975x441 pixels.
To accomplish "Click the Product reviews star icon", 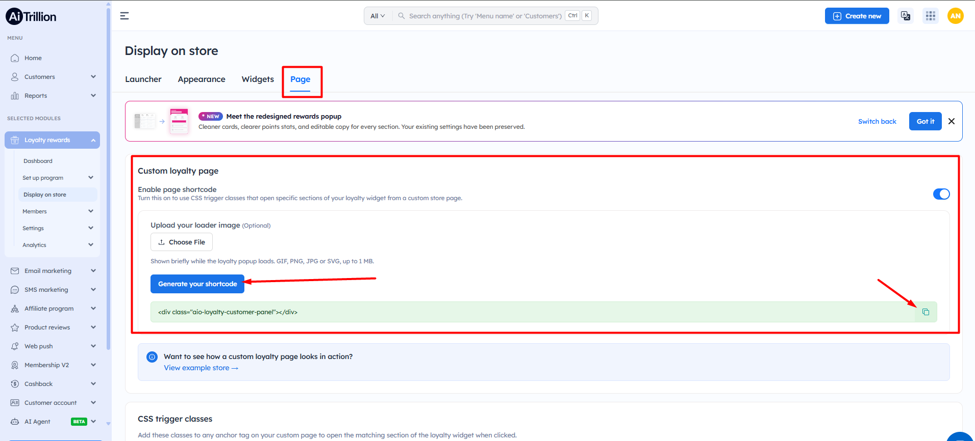I will [x=15, y=327].
